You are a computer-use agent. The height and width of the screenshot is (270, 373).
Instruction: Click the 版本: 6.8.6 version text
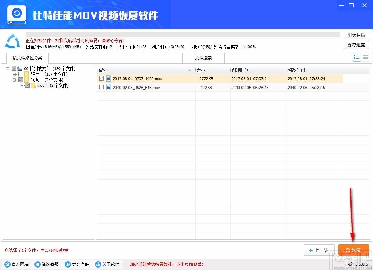358,264
